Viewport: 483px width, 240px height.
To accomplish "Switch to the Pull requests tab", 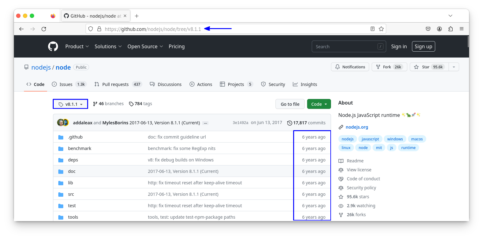I will [x=118, y=84].
